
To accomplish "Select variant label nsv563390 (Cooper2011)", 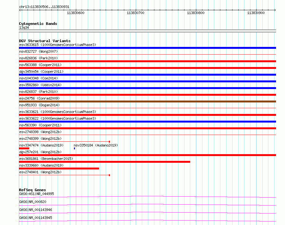I will coord(40,125).
